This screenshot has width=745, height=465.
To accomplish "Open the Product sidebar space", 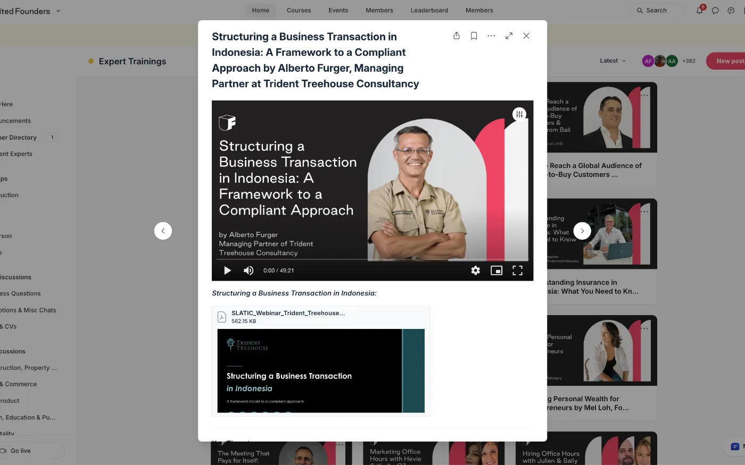I will click(x=10, y=401).
